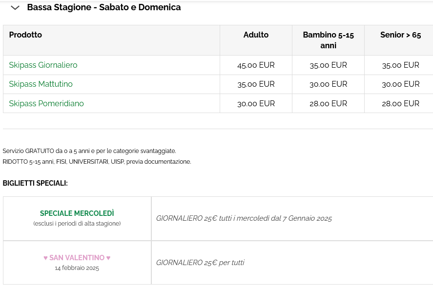The width and height of the screenshot is (433, 287).
Task: Click the Prodotto column header
Action: 25,35
